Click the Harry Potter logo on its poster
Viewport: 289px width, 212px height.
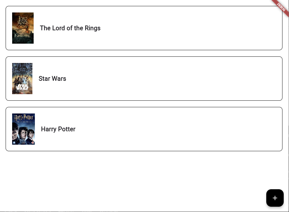click(x=24, y=117)
